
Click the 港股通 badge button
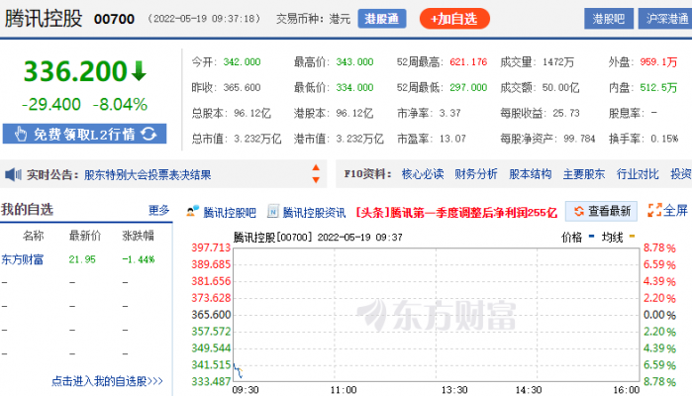pos(381,18)
